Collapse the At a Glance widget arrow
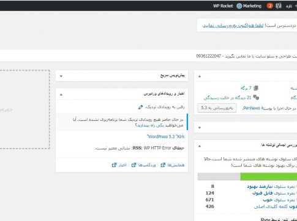 coord(200,76)
